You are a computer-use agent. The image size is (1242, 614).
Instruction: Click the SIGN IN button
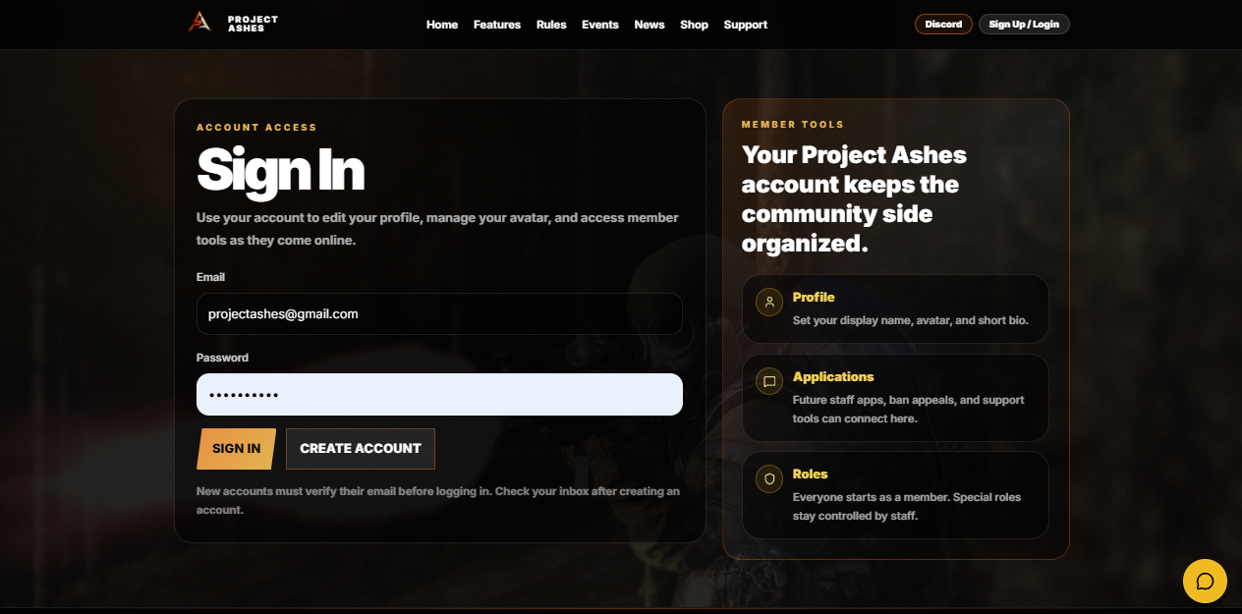(237, 449)
